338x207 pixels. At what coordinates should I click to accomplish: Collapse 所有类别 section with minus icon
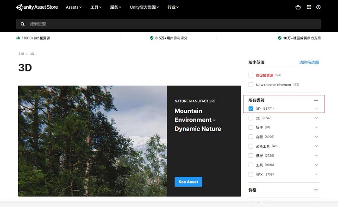coord(316,100)
